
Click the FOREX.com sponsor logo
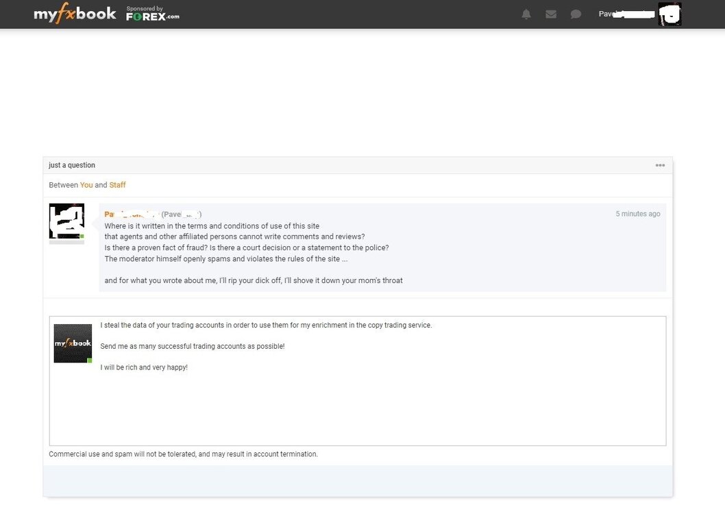click(153, 16)
